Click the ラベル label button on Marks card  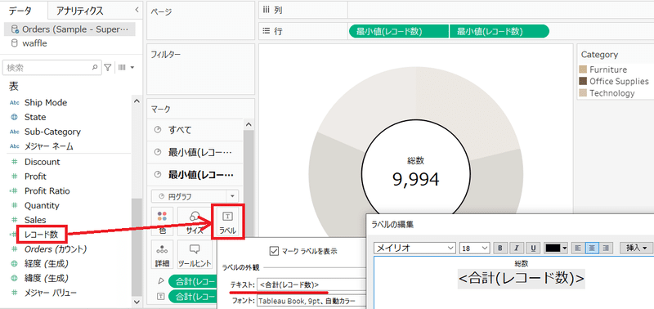(228, 222)
